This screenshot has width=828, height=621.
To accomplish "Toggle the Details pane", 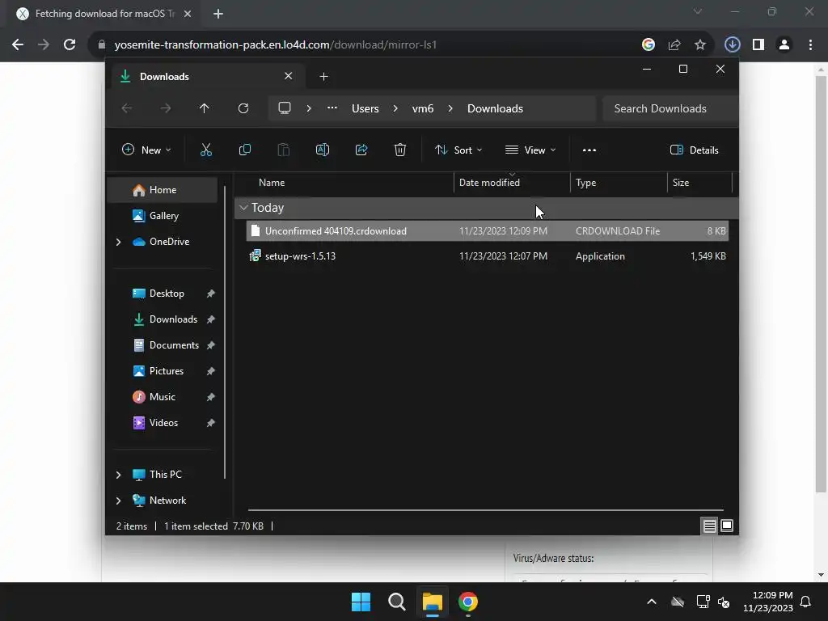I will 694,150.
